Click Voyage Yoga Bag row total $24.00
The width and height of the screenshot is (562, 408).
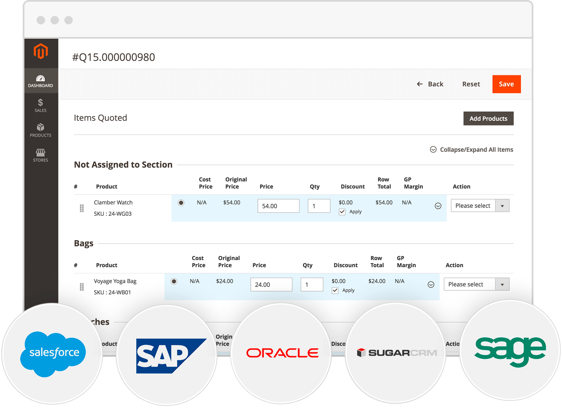point(377,281)
